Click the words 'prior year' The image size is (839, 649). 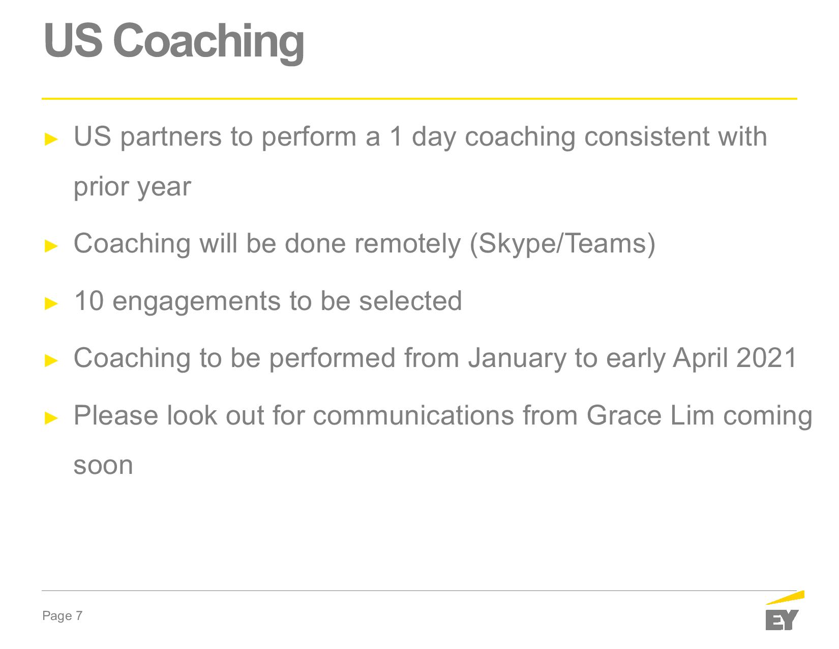132,186
